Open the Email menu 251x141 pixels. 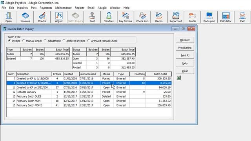point(91,8)
